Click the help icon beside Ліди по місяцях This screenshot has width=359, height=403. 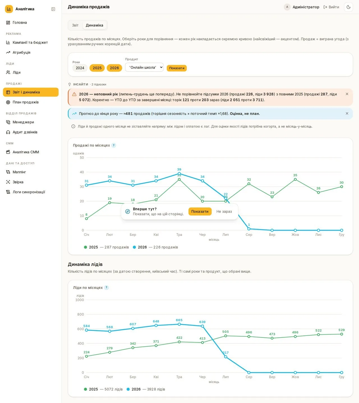pos(106,288)
